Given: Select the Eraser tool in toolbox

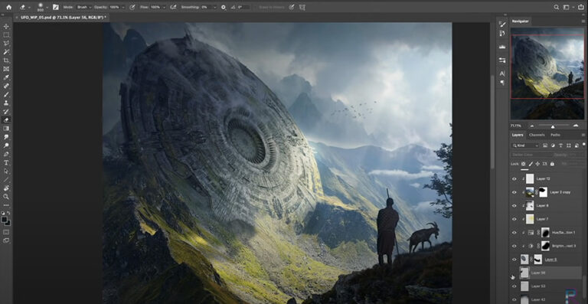Looking at the screenshot, I should point(6,120).
